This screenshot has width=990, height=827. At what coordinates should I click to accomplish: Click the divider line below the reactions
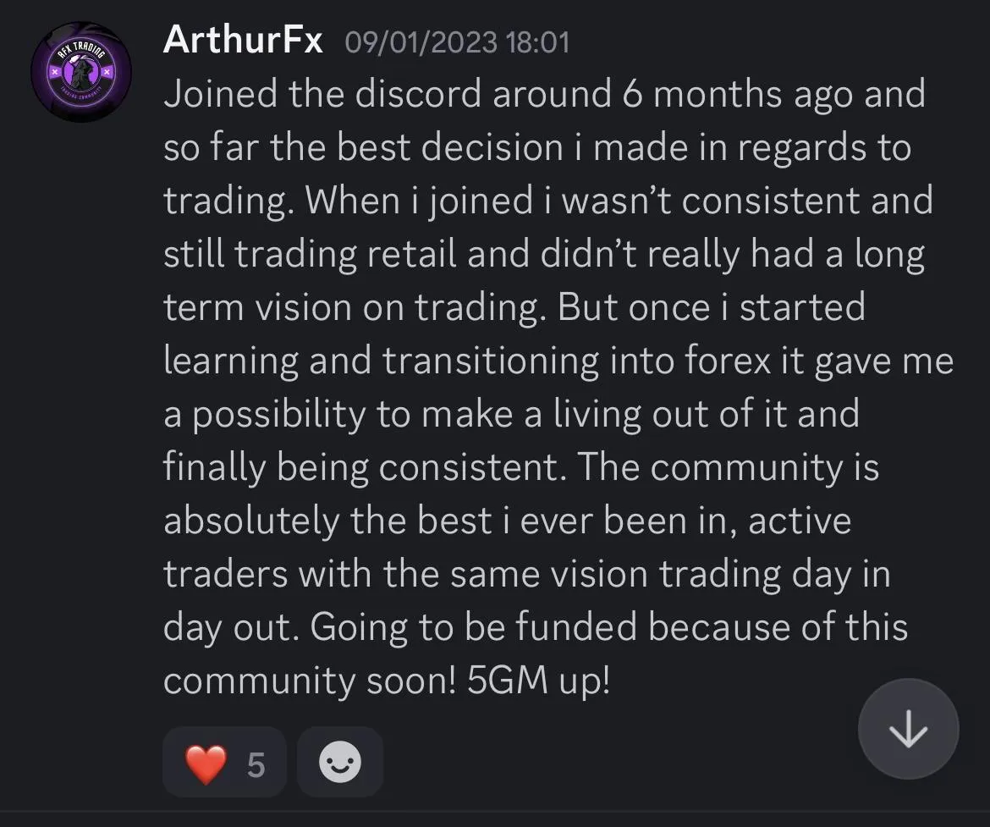[495, 811]
